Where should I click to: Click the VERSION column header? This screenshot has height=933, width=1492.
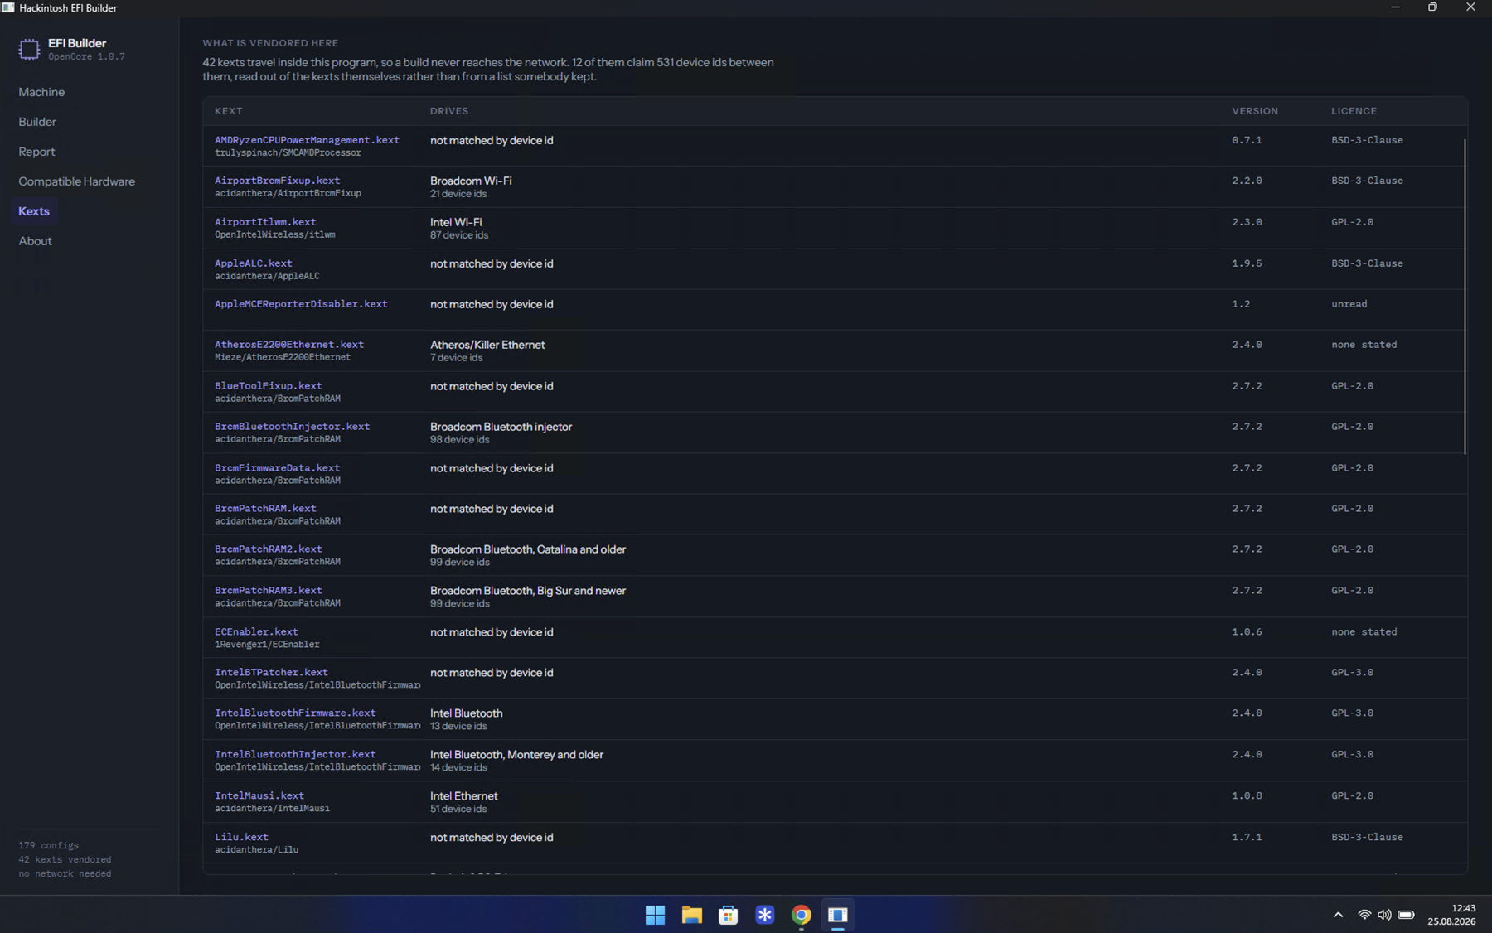(x=1255, y=111)
